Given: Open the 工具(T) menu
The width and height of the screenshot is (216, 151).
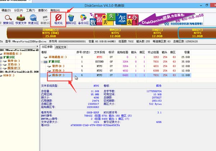Looking at the screenshot, I should pyautogui.click(x=31, y=10).
